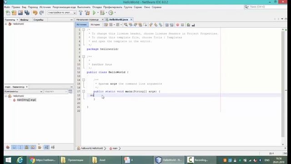Viewport: 291px width, 164px height.
Task: Open the run configuration combo box
Action: pos(62,13)
